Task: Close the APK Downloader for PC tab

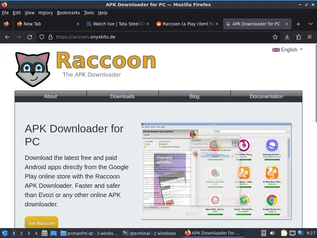Action: tap(286, 24)
